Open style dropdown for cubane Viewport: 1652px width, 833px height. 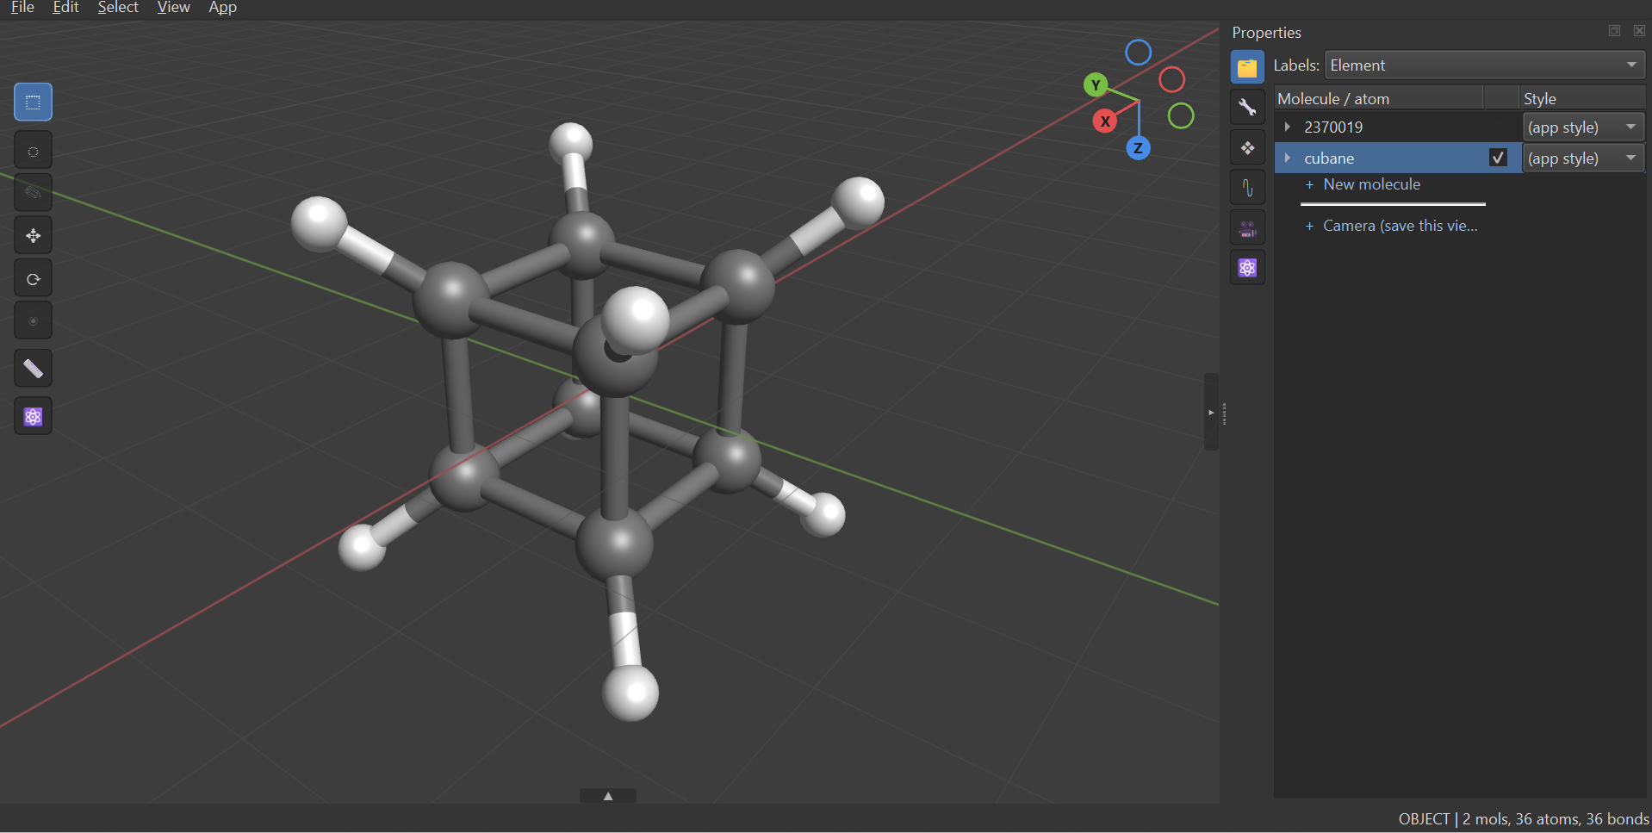(1583, 159)
